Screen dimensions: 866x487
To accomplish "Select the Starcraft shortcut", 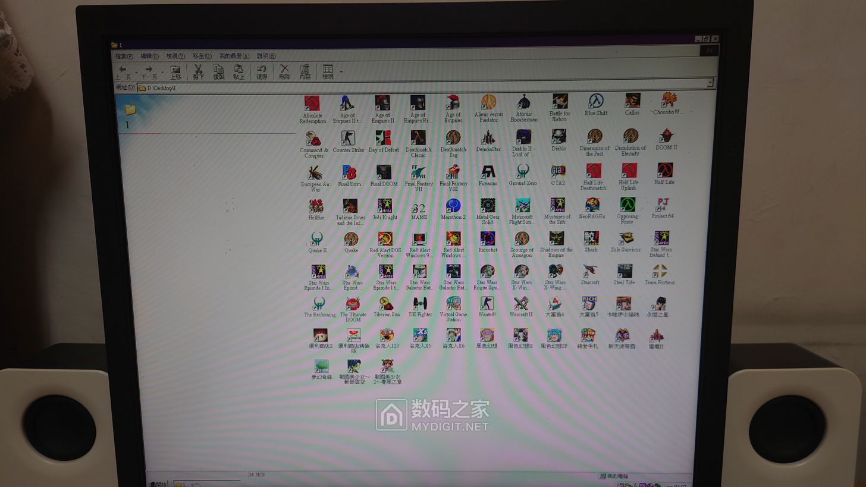I will (x=589, y=275).
